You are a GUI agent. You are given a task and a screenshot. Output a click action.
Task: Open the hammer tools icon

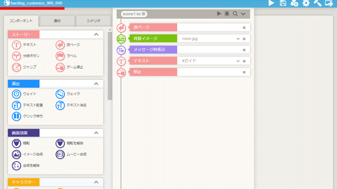(317, 3)
